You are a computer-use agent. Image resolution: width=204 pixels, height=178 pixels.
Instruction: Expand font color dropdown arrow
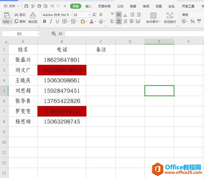(95, 21)
